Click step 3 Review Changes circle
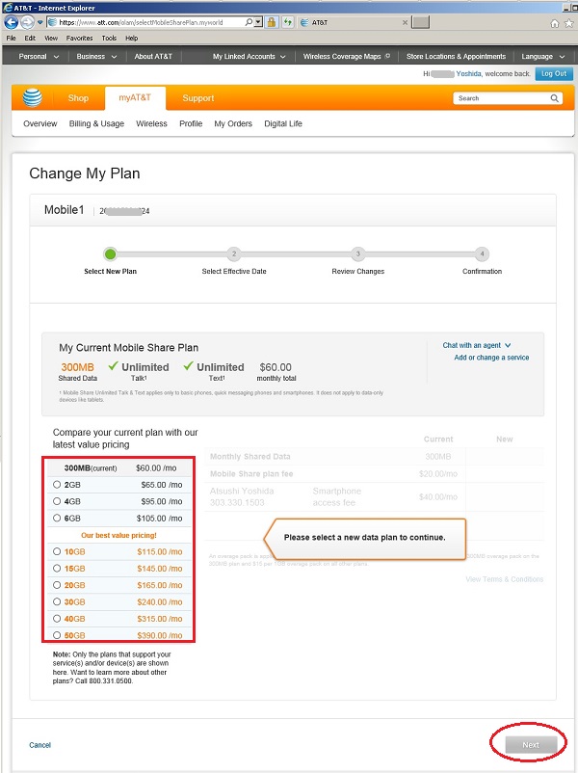 click(358, 254)
